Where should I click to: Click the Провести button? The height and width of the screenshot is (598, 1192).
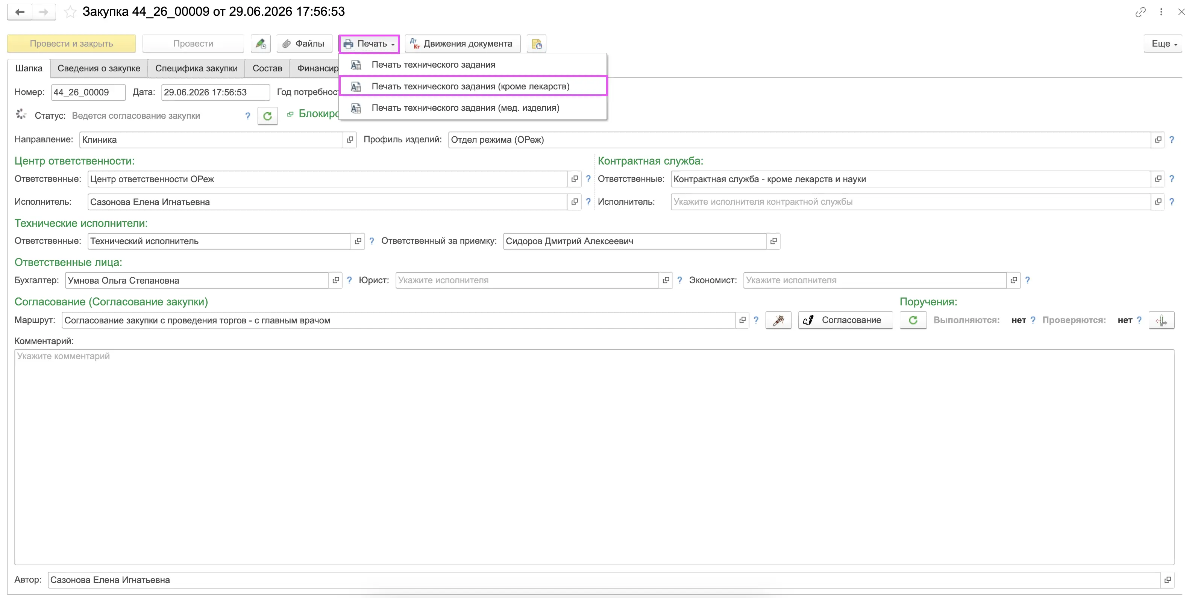pyautogui.click(x=193, y=44)
